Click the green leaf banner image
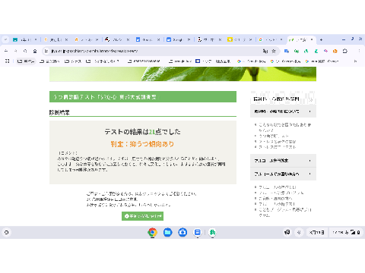The image size is (365, 273). tap(182, 74)
